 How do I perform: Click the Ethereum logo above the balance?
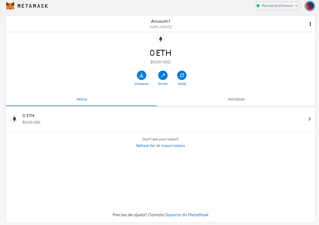coord(160,39)
